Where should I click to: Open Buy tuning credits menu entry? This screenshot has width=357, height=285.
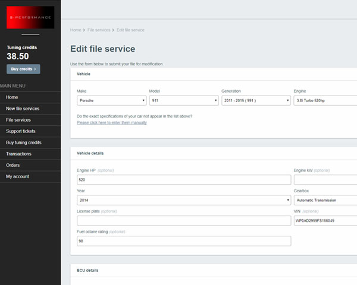(x=24, y=142)
